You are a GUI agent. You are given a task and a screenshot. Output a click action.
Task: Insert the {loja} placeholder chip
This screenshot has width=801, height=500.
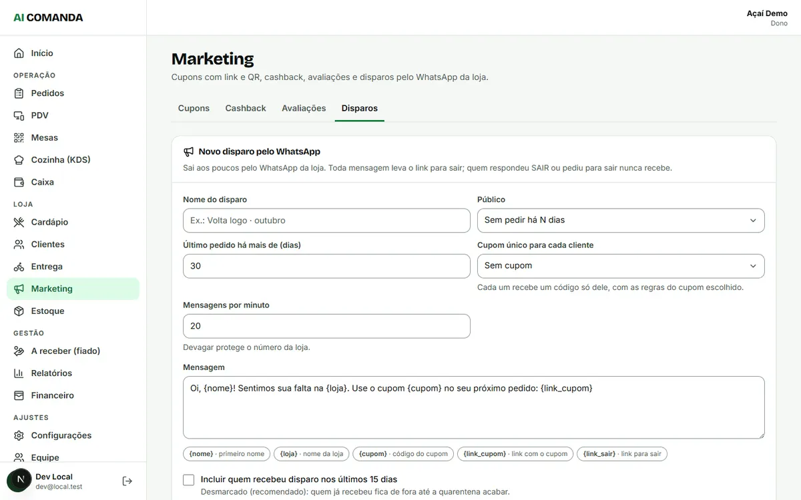coord(312,454)
